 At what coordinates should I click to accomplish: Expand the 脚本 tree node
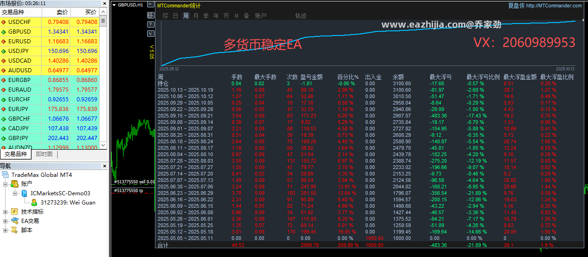(x=6, y=230)
